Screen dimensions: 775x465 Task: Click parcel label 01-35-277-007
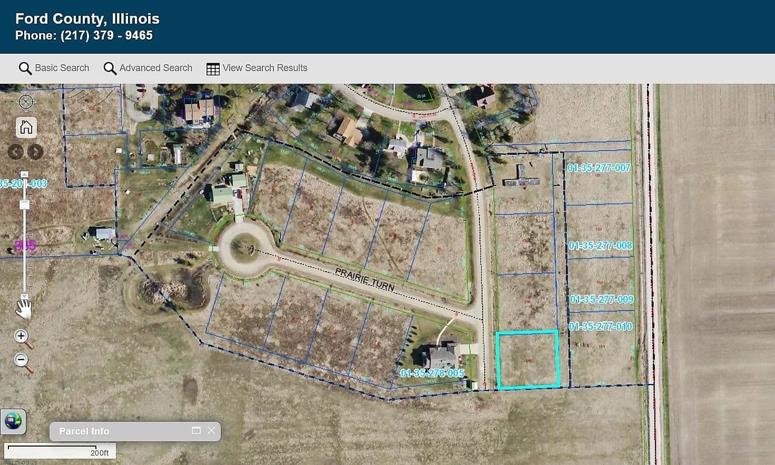[x=599, y=168]
